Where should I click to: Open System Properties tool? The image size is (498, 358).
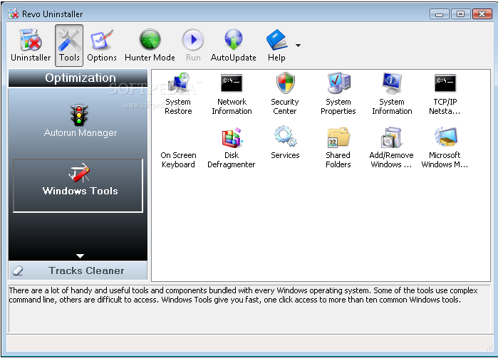click(338, 94)
